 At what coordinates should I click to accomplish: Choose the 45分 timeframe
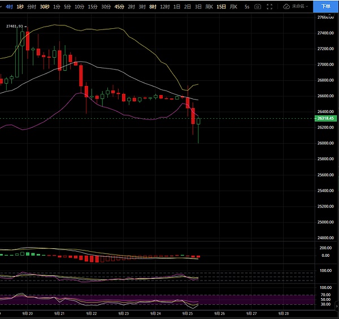(x=119, y=6)
